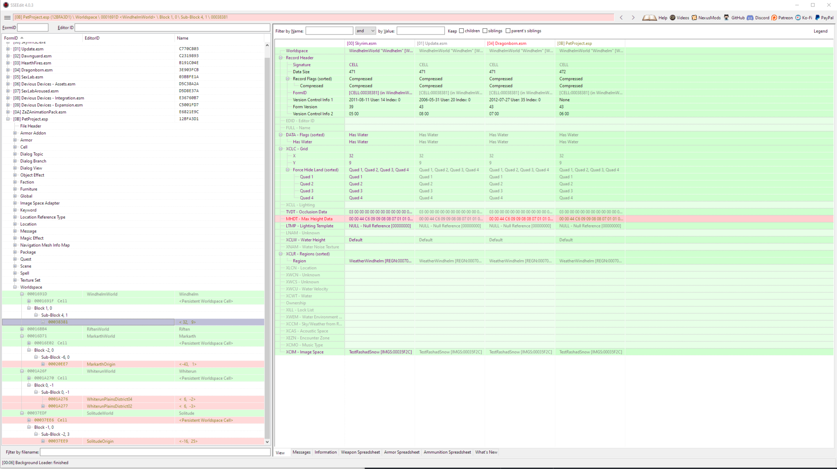The image size is (837, 469).
Task: Collapse Record Header in the view pane
Action: [281, 58]
